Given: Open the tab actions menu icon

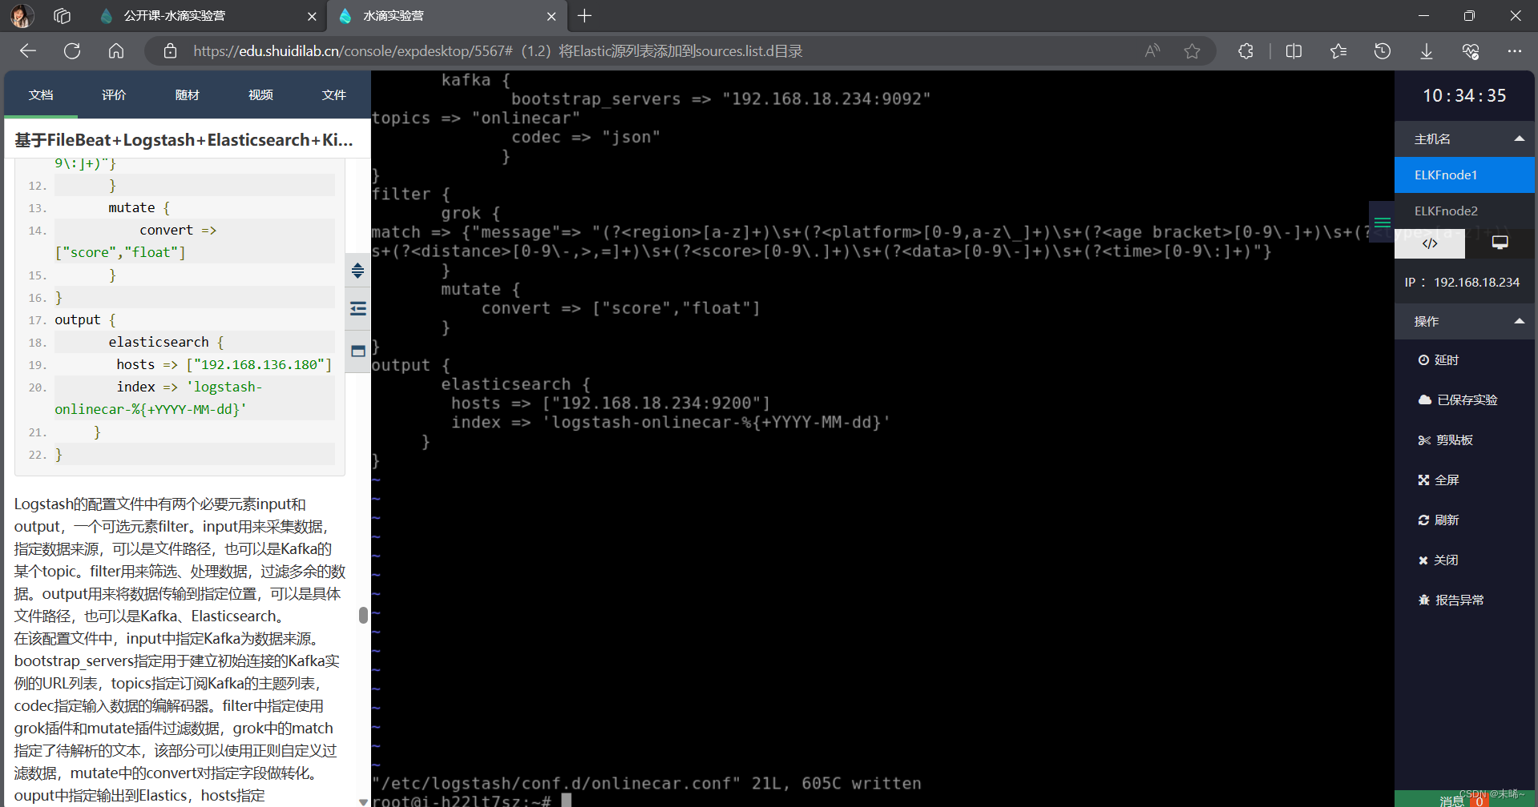Looking at the screenshot, I should (x=63, y=16).
